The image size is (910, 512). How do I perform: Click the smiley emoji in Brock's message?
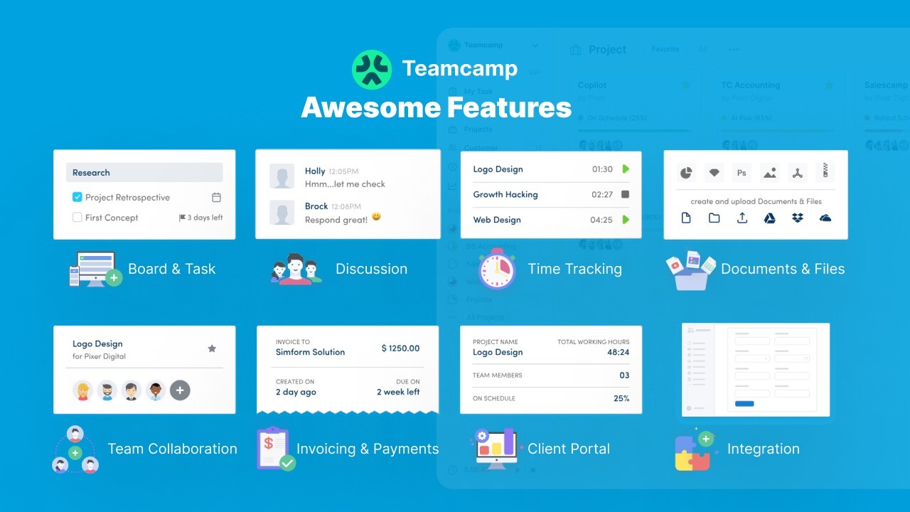click(x=376, y=216)
